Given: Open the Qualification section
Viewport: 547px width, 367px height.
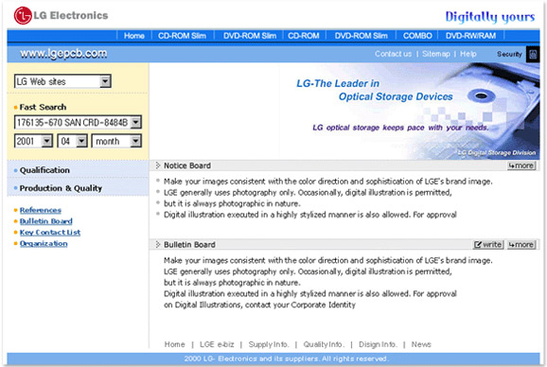Looking at the screenshot, I should coord(44,170).
